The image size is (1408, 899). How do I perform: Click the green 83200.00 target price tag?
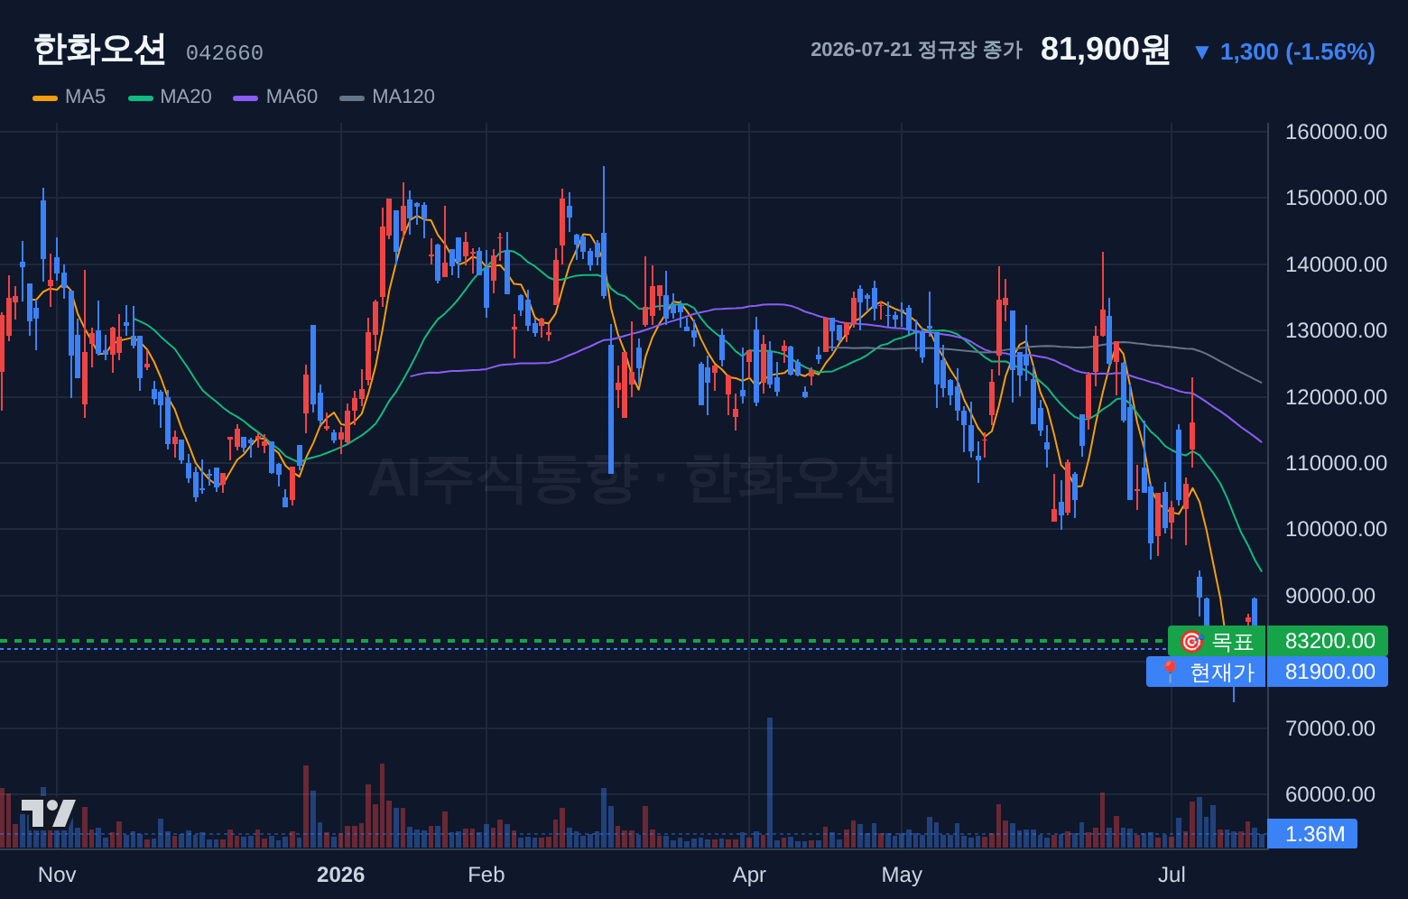click(x=1328, y=641)
